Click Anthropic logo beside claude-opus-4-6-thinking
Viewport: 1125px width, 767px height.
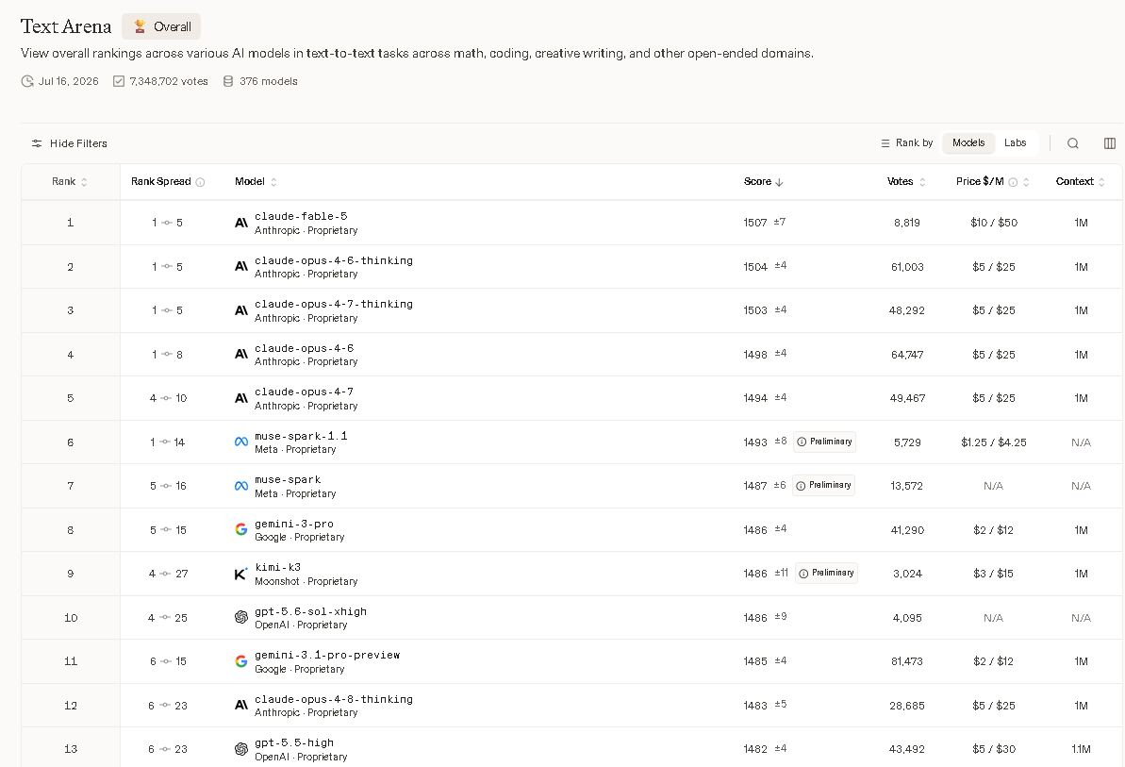[x=241, y=267]
